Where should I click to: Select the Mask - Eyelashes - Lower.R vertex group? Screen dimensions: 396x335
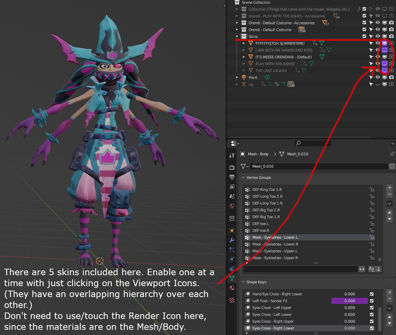tap(309, 244)
